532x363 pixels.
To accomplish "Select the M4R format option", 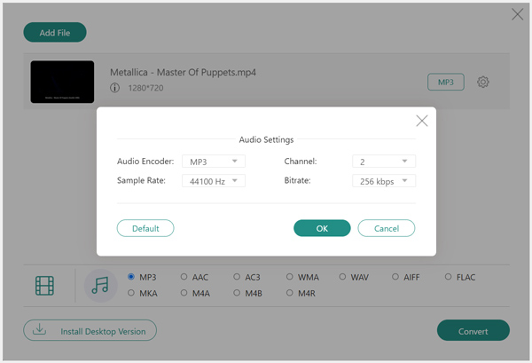I will click(290, 293).
